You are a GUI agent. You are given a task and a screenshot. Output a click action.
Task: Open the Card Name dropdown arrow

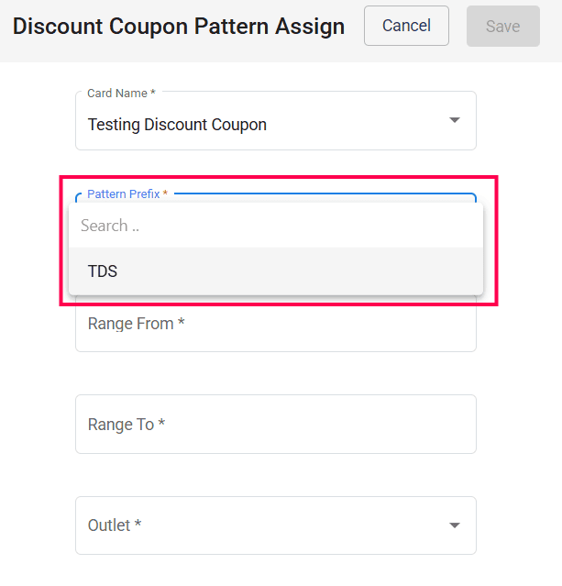[x=454, y=120]
